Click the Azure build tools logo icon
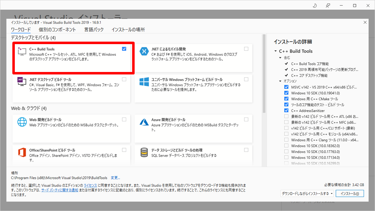This screenshot has width=375, height=211. pos(144,122)
